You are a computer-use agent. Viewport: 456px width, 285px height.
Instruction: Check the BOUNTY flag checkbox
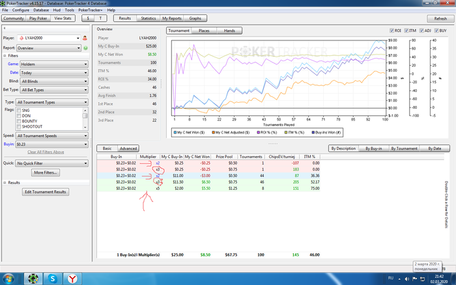click(19, 121)
